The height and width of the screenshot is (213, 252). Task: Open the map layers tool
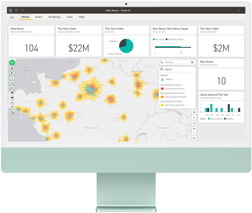(x=12, y=69)
